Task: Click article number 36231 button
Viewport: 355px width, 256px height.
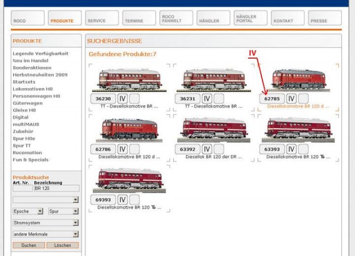Action: coord(187,99)
